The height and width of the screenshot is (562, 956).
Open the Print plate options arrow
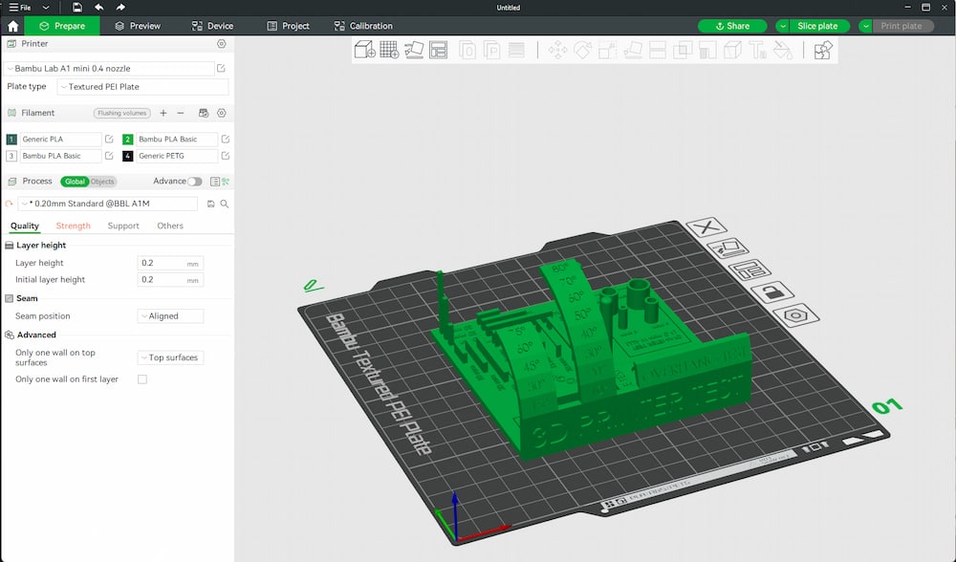(x=865, y=26)
